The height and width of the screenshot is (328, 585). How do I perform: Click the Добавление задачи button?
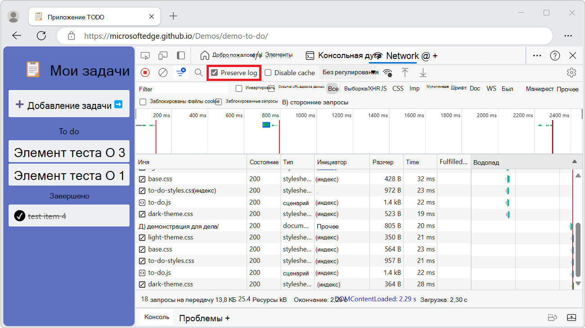click(x=69, y=105)
